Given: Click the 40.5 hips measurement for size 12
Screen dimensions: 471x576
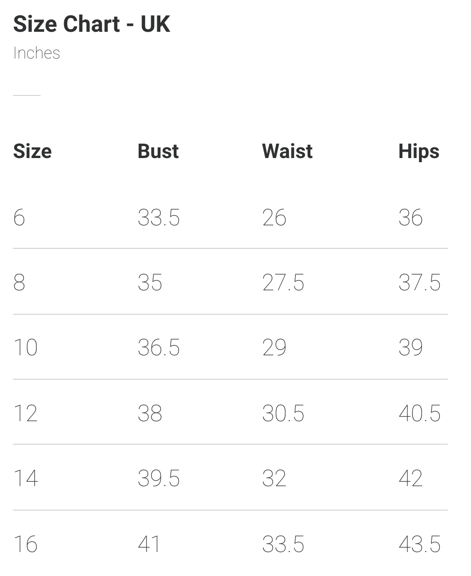Looking at the screenshot, I should point(419,413).
